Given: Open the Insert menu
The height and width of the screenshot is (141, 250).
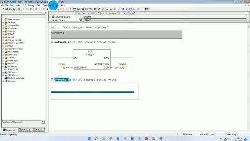Looking at the screenshot, I should [18, 5].
